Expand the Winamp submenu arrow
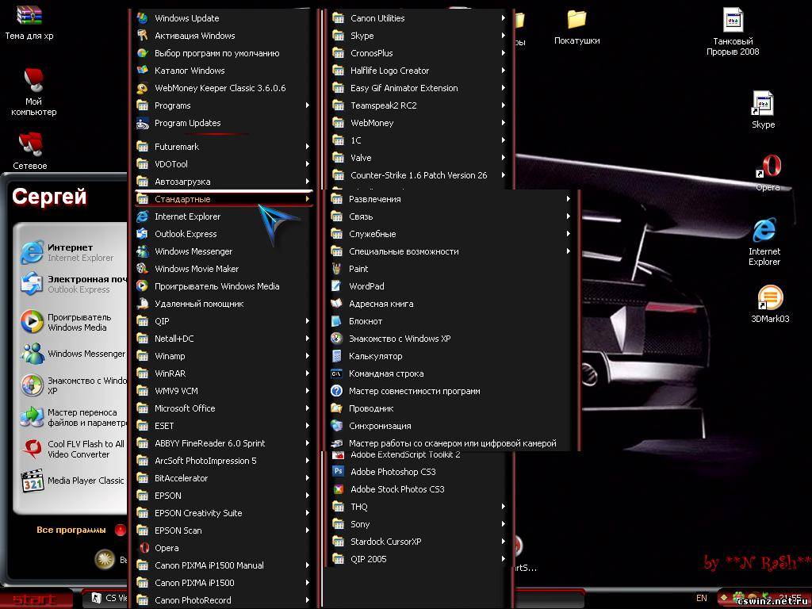812x609 pixels. click(307, 356)
